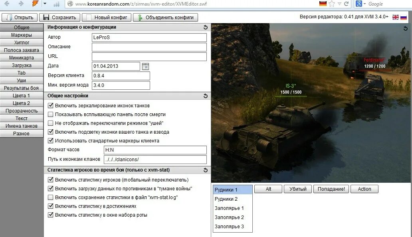This screenshot has width=412, height=237.
Task: Click the Дата field with 01.04.2013
Action: pos(116,66)
